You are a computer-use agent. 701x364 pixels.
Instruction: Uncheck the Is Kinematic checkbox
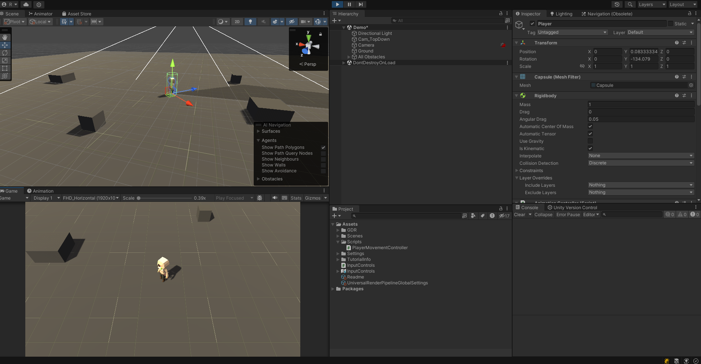590,149
